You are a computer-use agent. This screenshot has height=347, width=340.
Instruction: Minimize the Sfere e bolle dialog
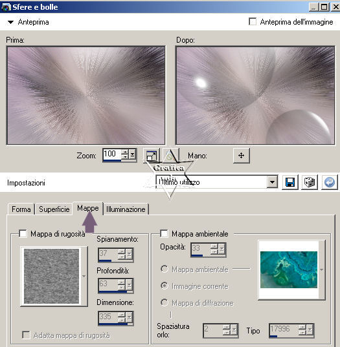click(x=313, y=7)
